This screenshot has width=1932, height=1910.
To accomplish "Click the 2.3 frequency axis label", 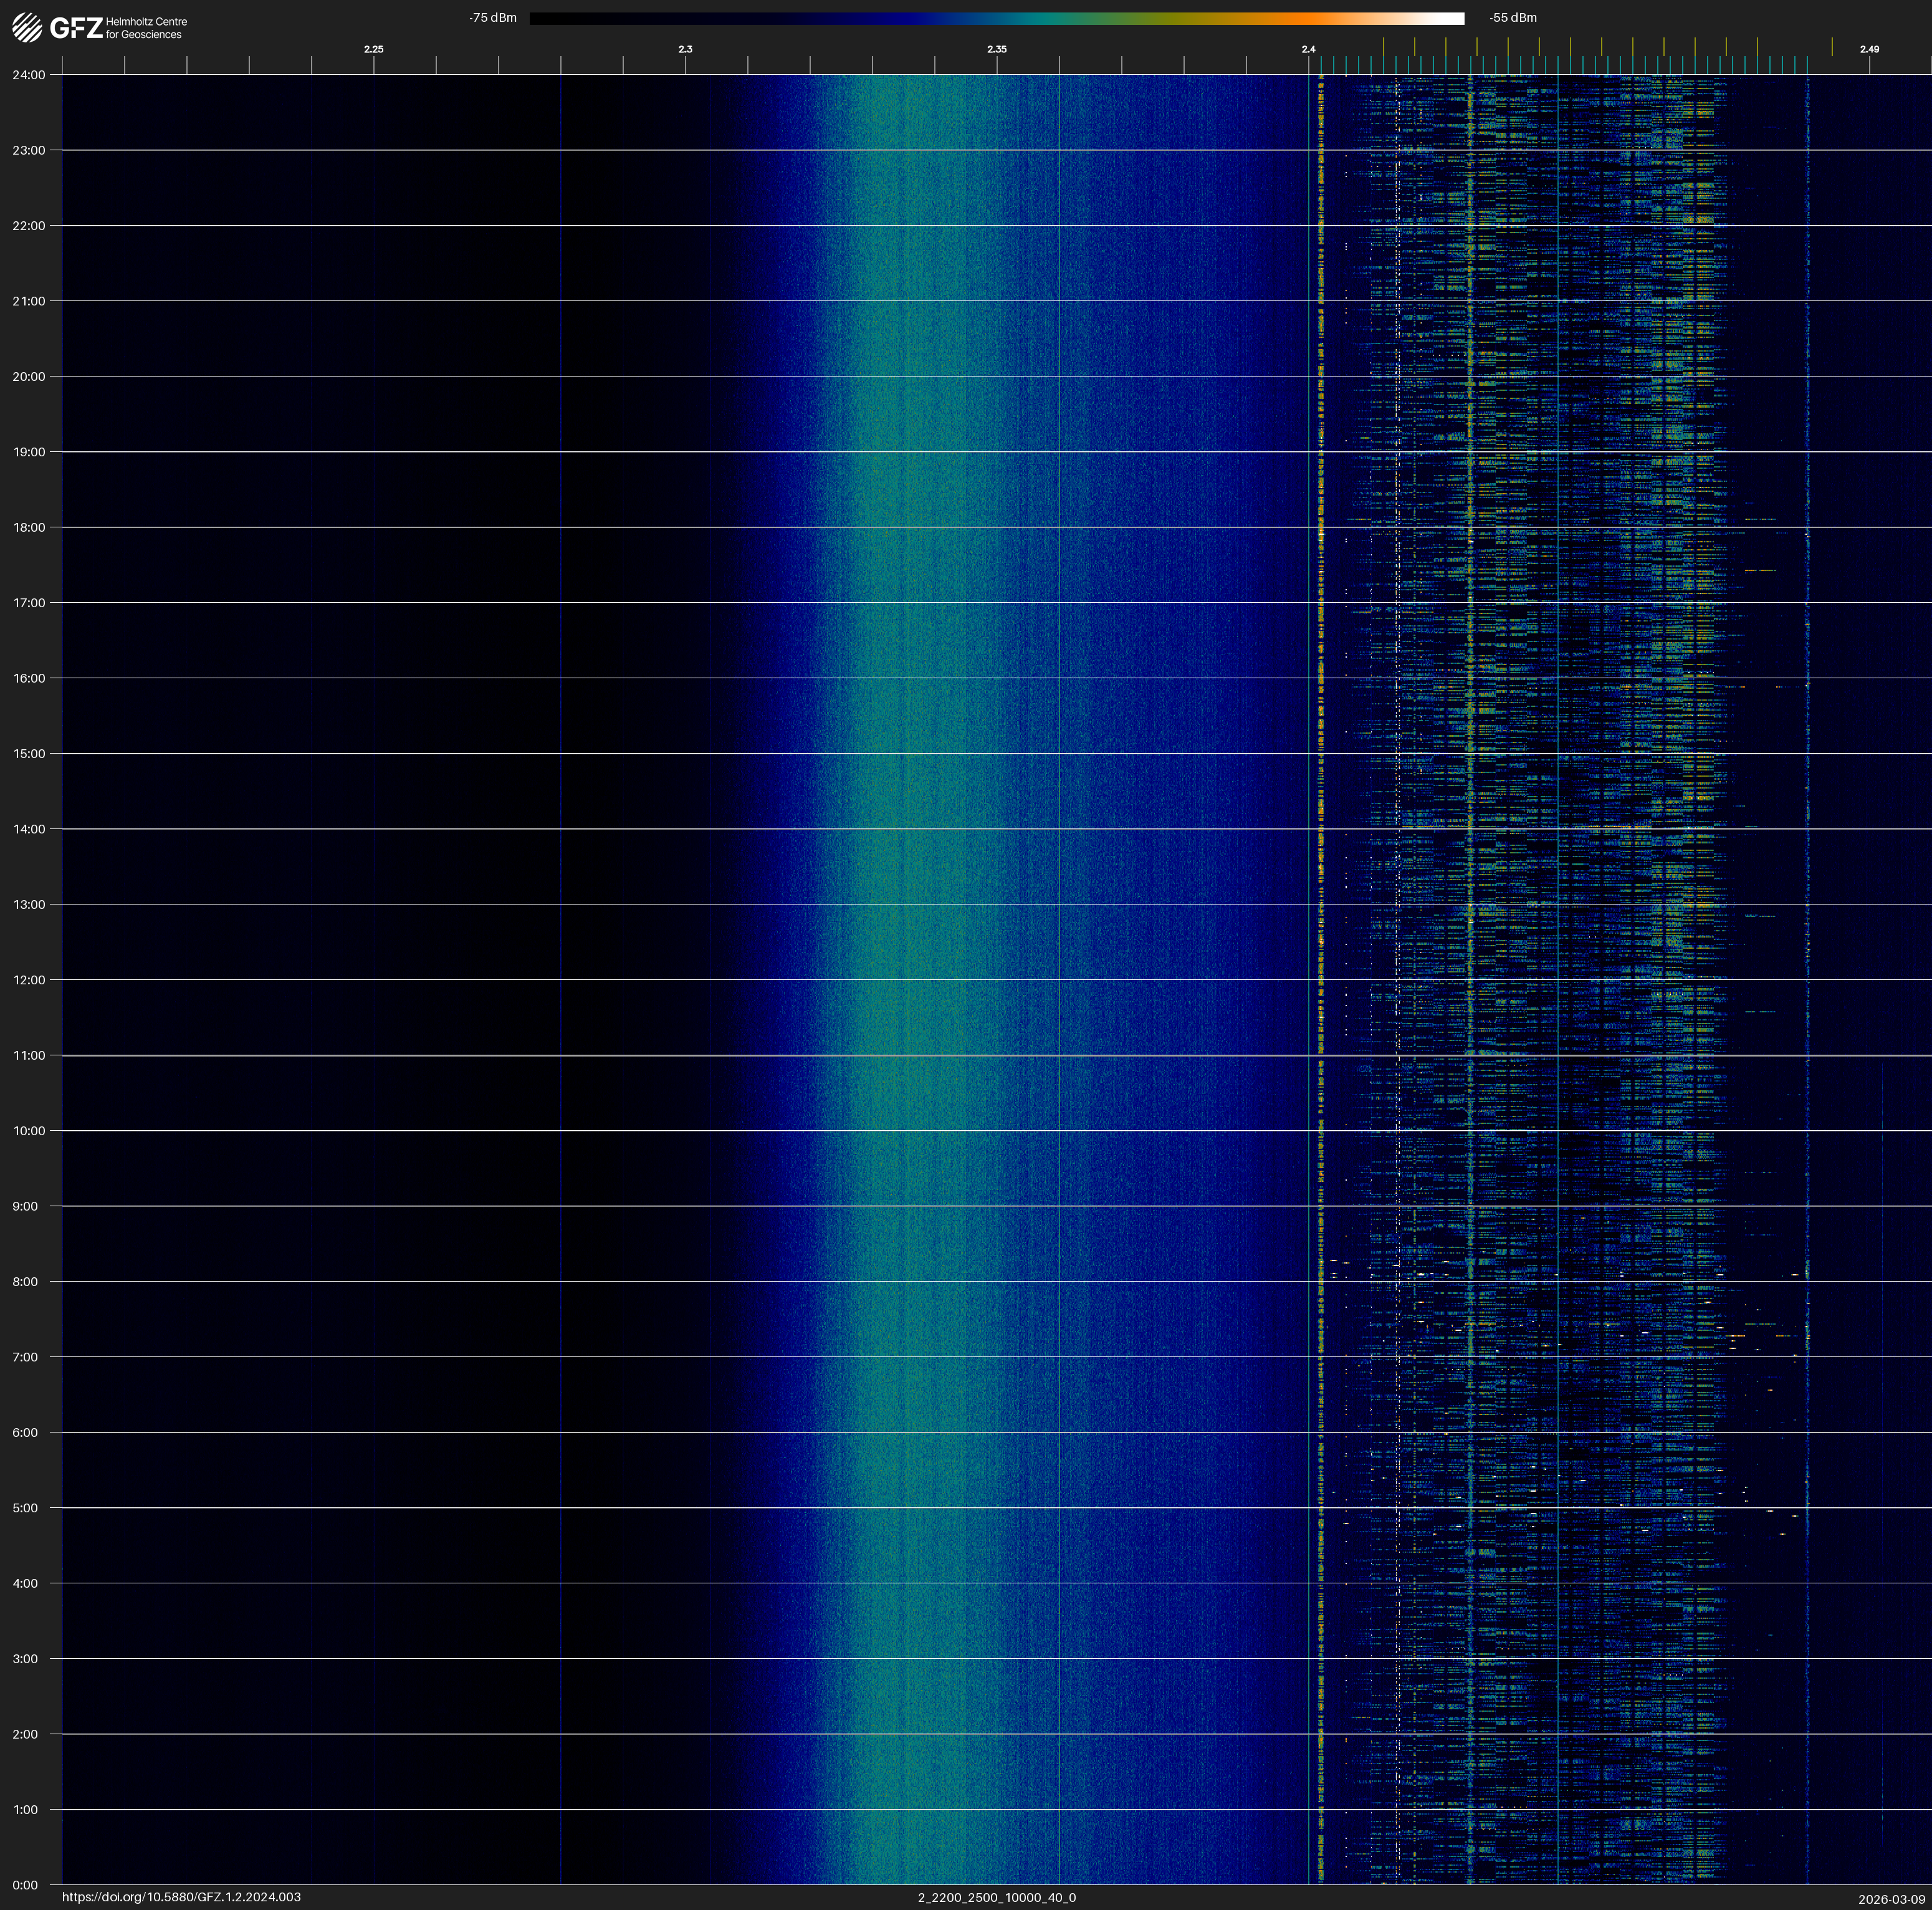I will (x=685, y=49).
